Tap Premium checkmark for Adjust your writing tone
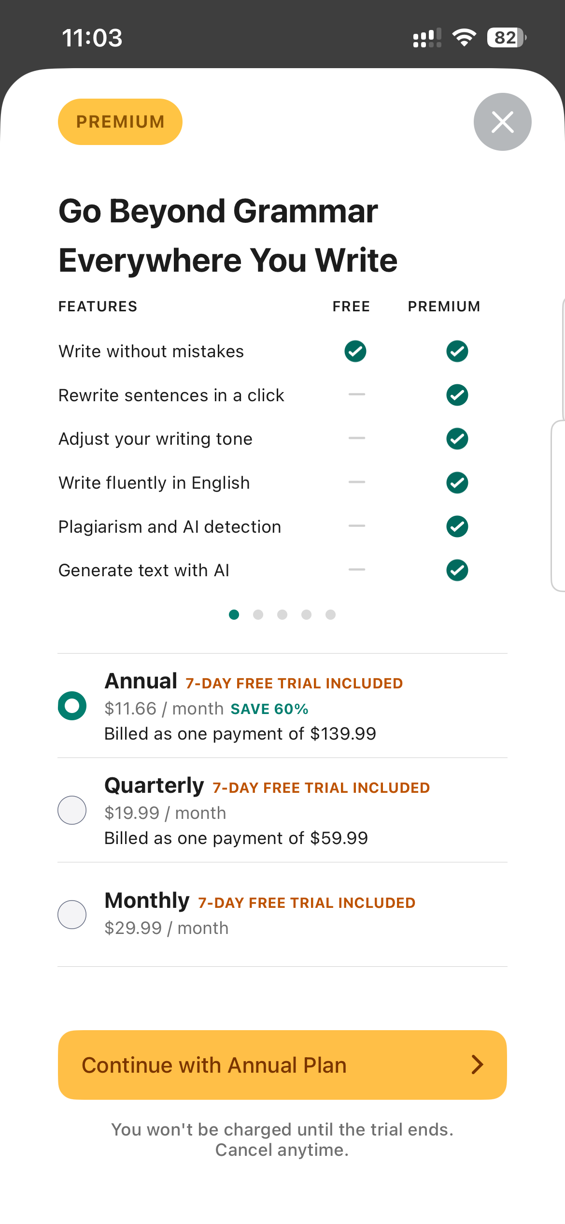 click(457, 439)
